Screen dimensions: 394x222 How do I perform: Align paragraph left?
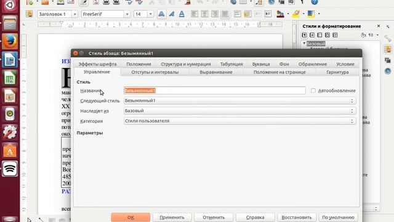tap(195, 14)
